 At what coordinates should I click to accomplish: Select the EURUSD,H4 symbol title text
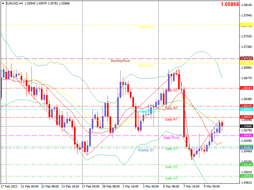[x=14, y=3]
